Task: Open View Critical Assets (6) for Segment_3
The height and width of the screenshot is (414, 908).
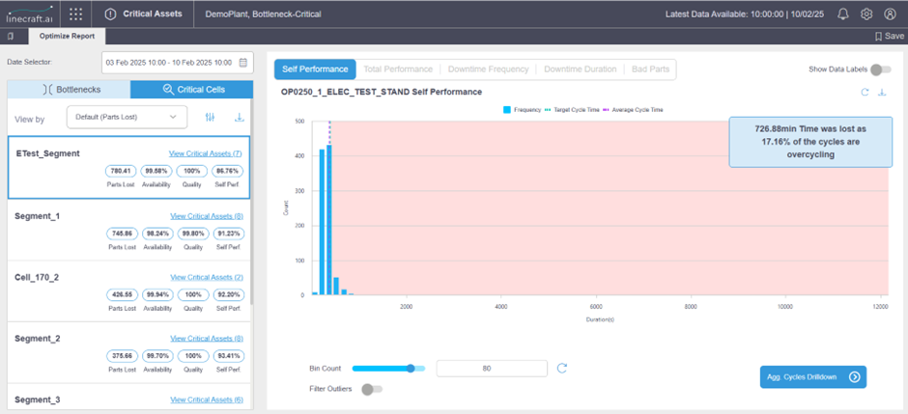Action: click(x=207, y=400)
